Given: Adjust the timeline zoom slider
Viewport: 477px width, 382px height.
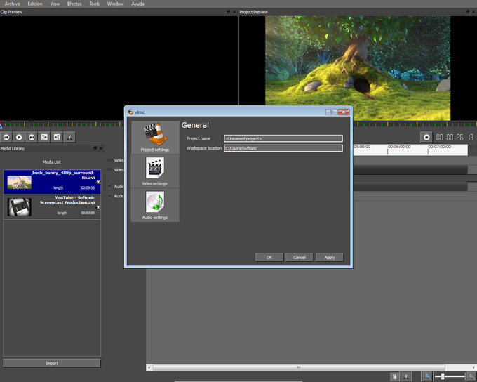Looking at the screenshot, I should tap(443, 377).
